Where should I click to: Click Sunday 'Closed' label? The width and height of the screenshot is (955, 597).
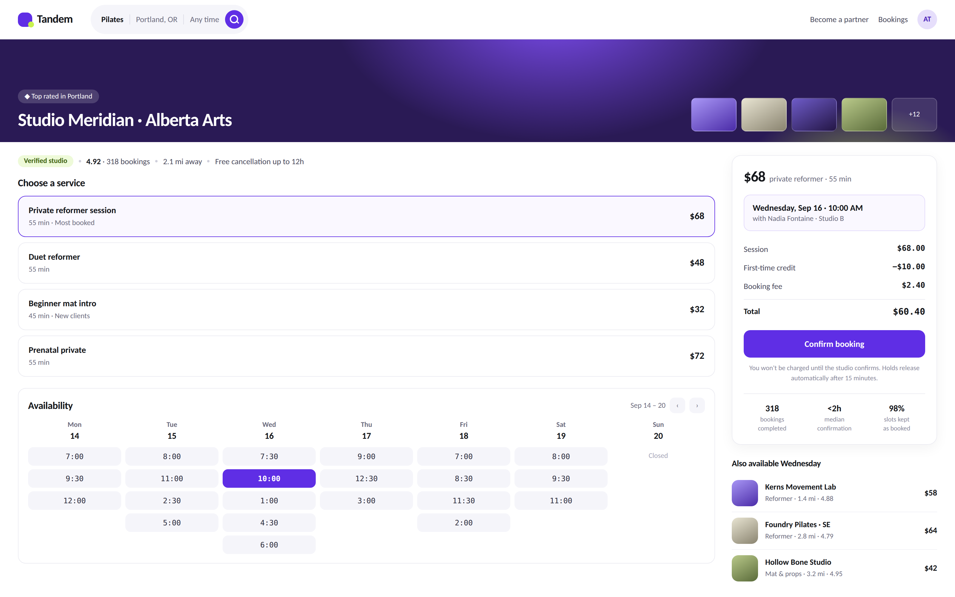coord(658,456)
